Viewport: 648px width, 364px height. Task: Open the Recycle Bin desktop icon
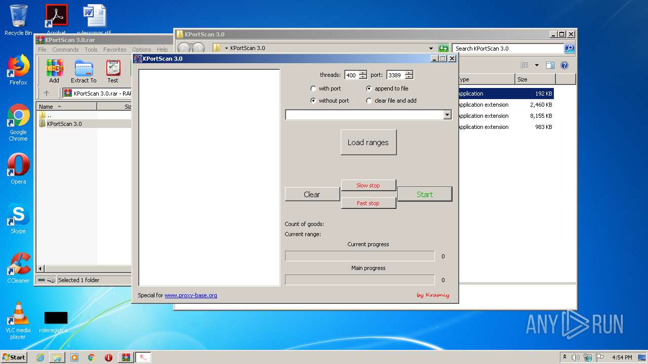pos(18,20)
